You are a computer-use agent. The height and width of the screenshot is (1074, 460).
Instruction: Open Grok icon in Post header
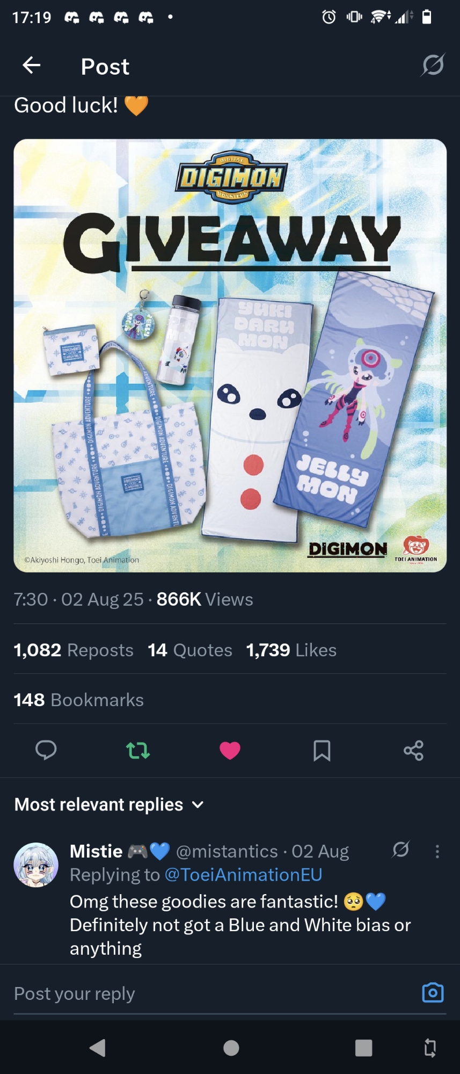433,65
